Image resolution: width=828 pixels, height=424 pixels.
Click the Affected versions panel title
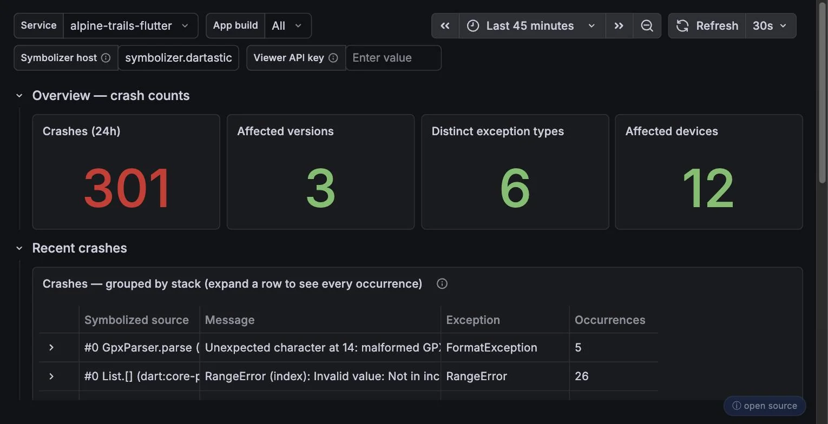(x=285, y=131)
